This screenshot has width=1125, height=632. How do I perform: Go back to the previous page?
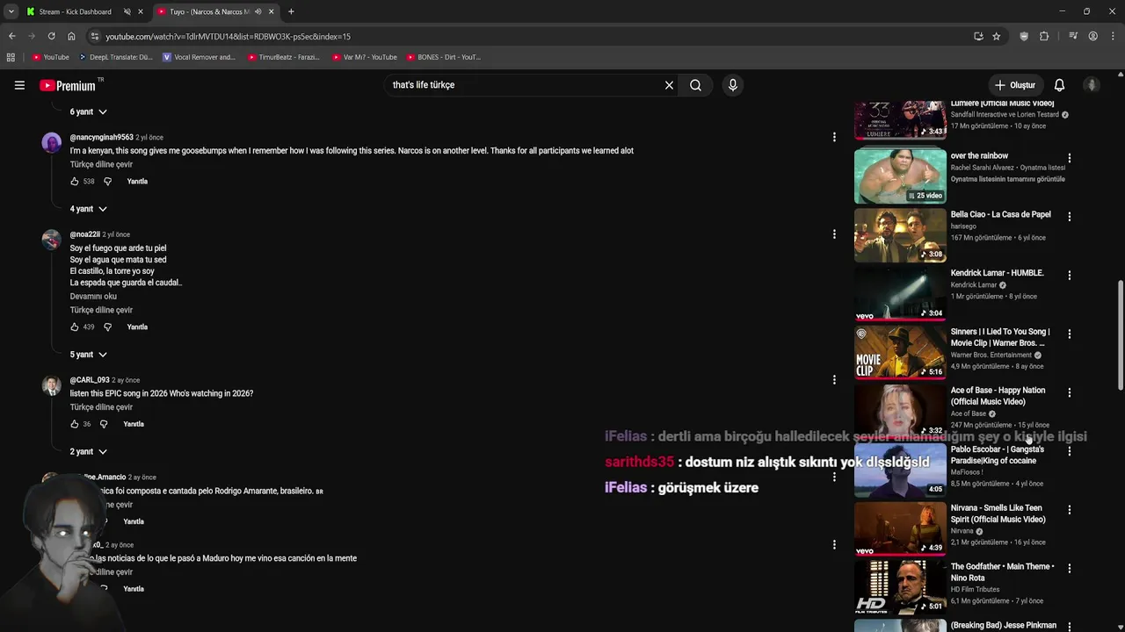click(11, 36)
